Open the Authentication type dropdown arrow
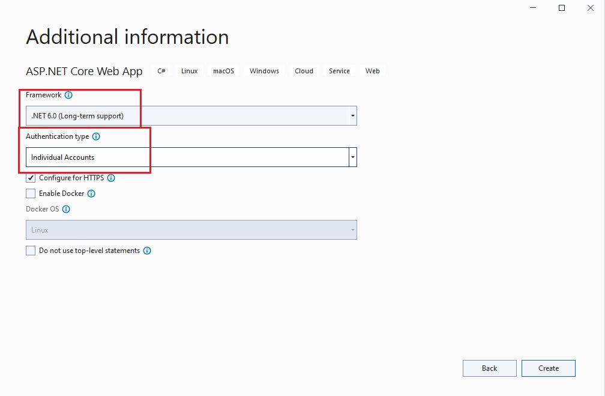The width and height of the screenshot is (605, 396). [353, 157]
